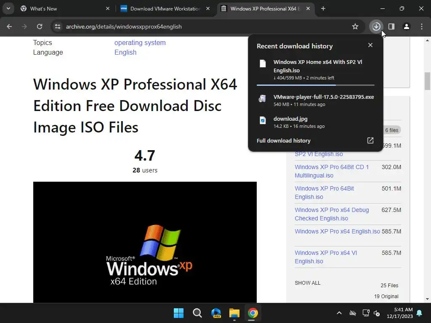Click the 19 Original count
This screenshot has height=323, width=431.
click(x=386, y=297)
